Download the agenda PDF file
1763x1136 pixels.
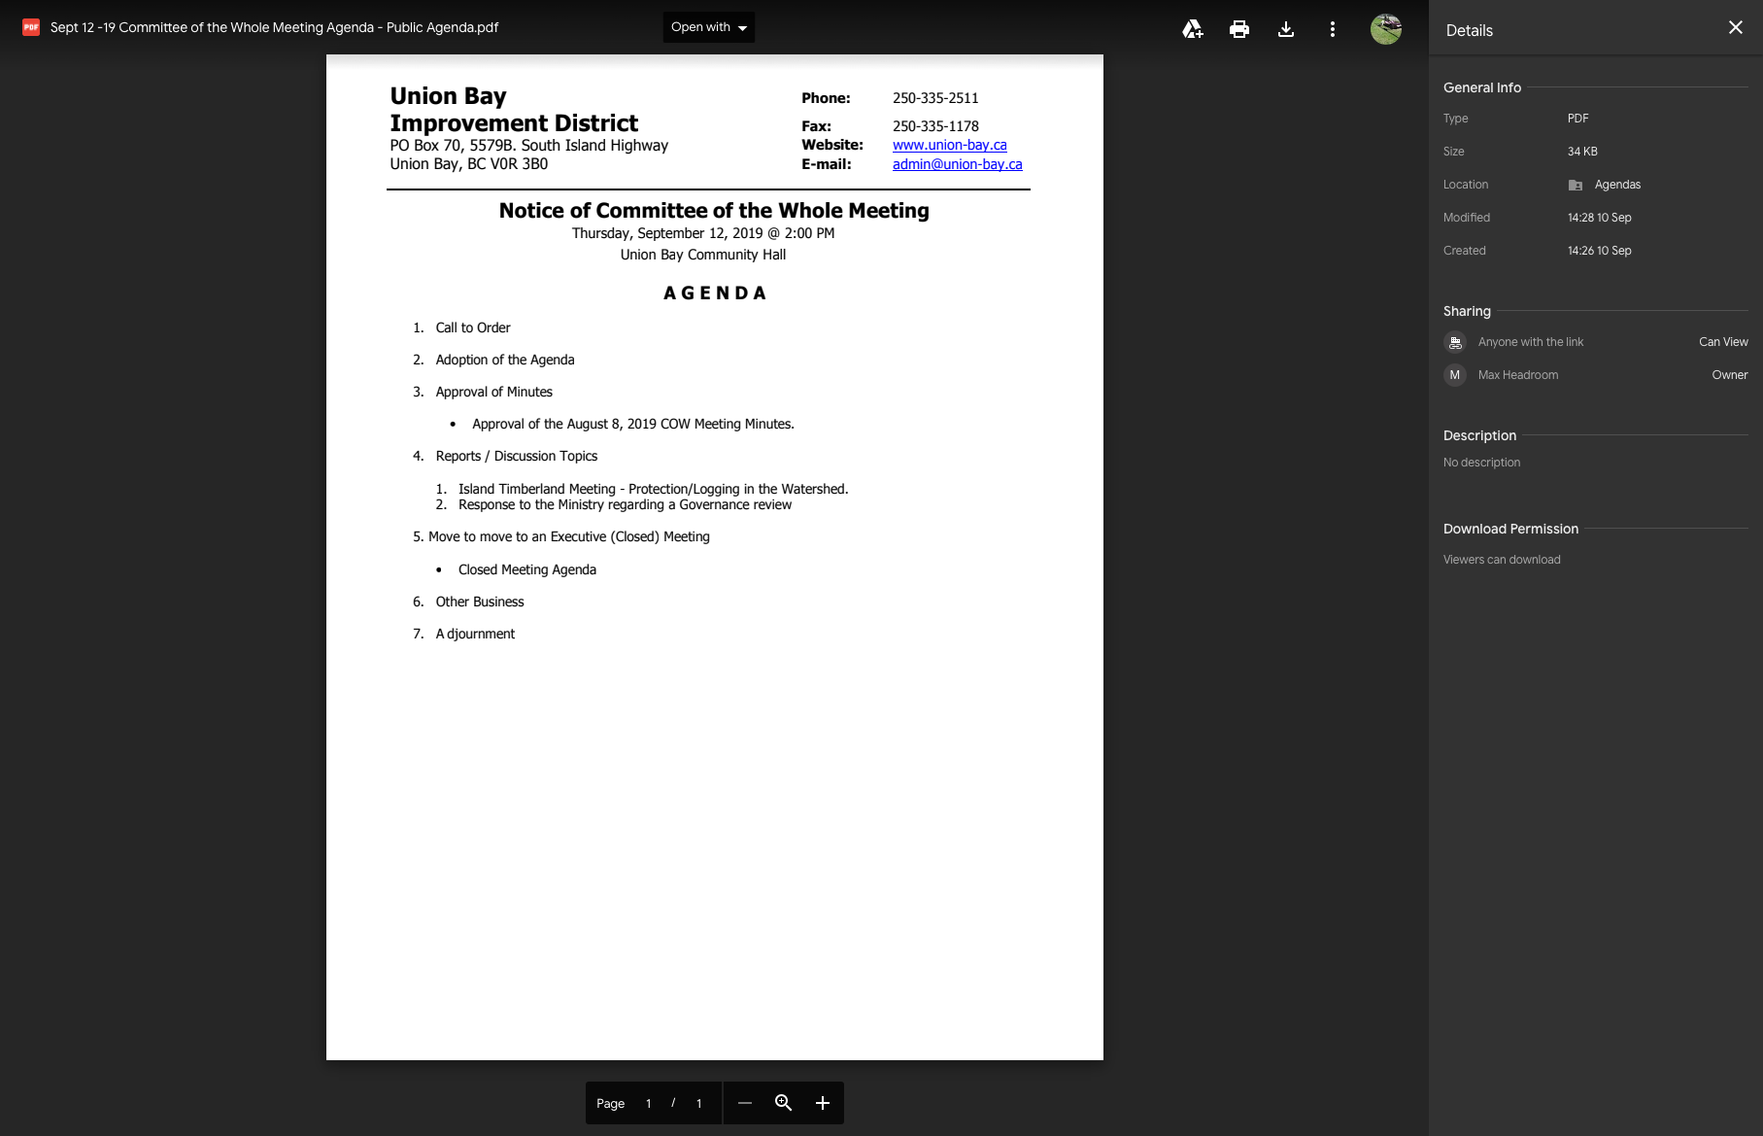coord(1285,29)
